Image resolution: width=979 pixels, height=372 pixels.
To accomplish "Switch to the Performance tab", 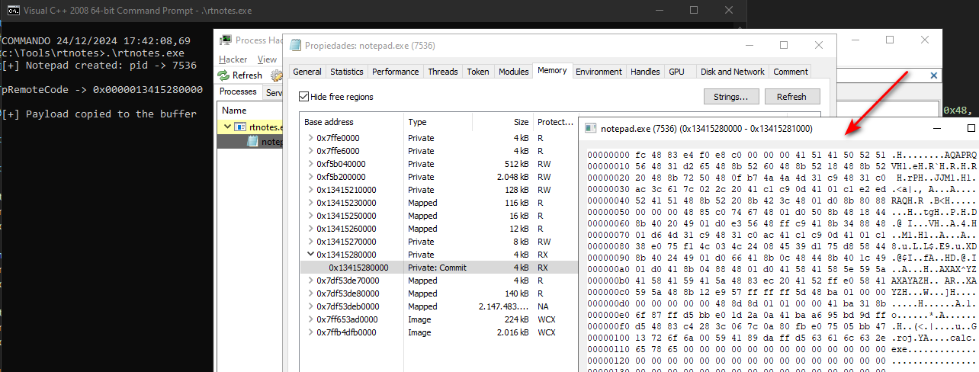I will (x=396, y=72).
